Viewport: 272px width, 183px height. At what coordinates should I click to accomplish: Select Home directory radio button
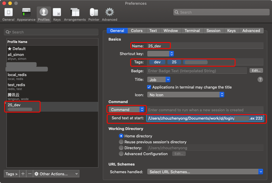point(121,136)
